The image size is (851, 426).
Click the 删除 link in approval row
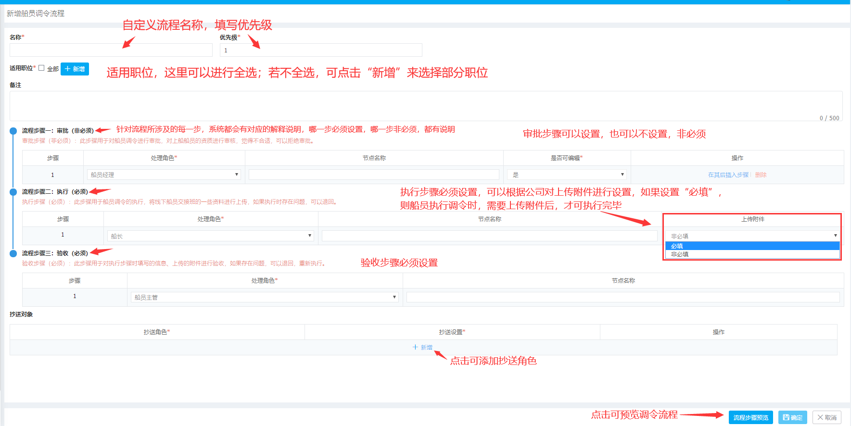[x=761, y=175]
